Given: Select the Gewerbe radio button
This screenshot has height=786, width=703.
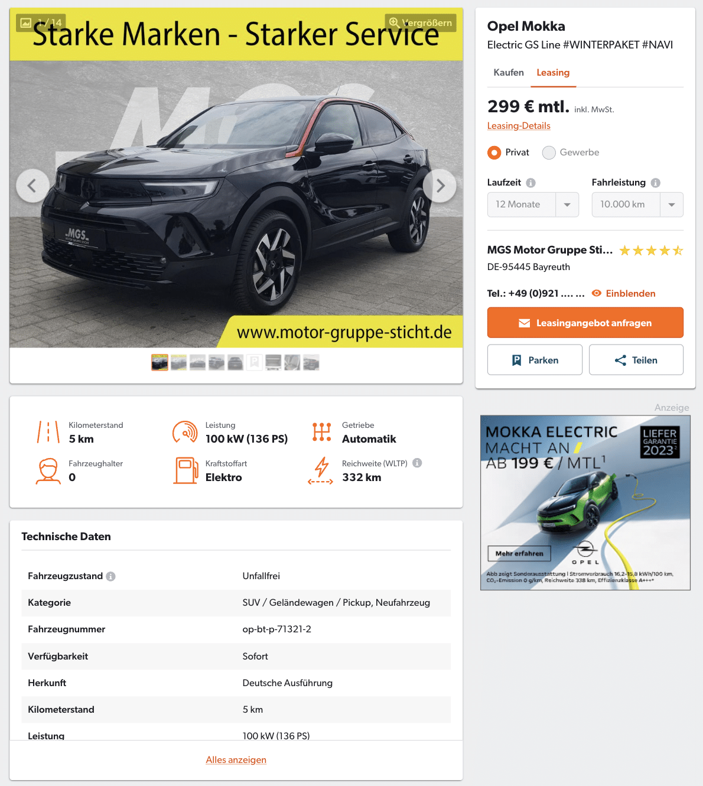Looking at the screenshot, I should [549, 152].
